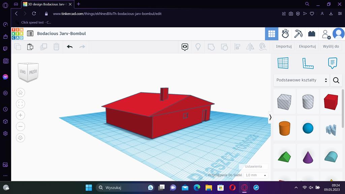This screenshot has height=194, width=345.
Task: Click the Fit all in view icon
Action: (21, 104)
